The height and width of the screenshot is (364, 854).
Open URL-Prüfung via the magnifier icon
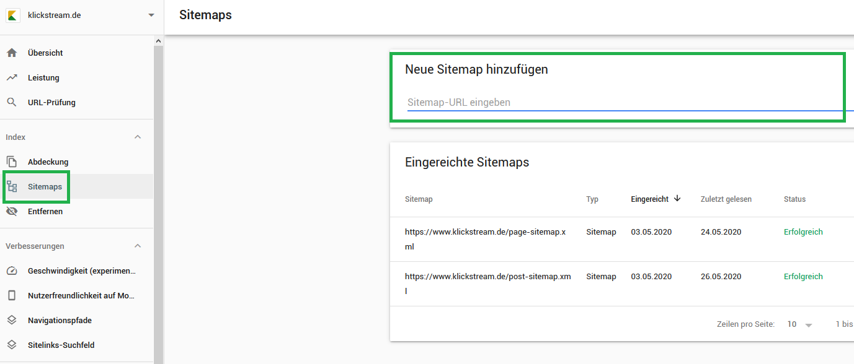(x=12, y=102)
